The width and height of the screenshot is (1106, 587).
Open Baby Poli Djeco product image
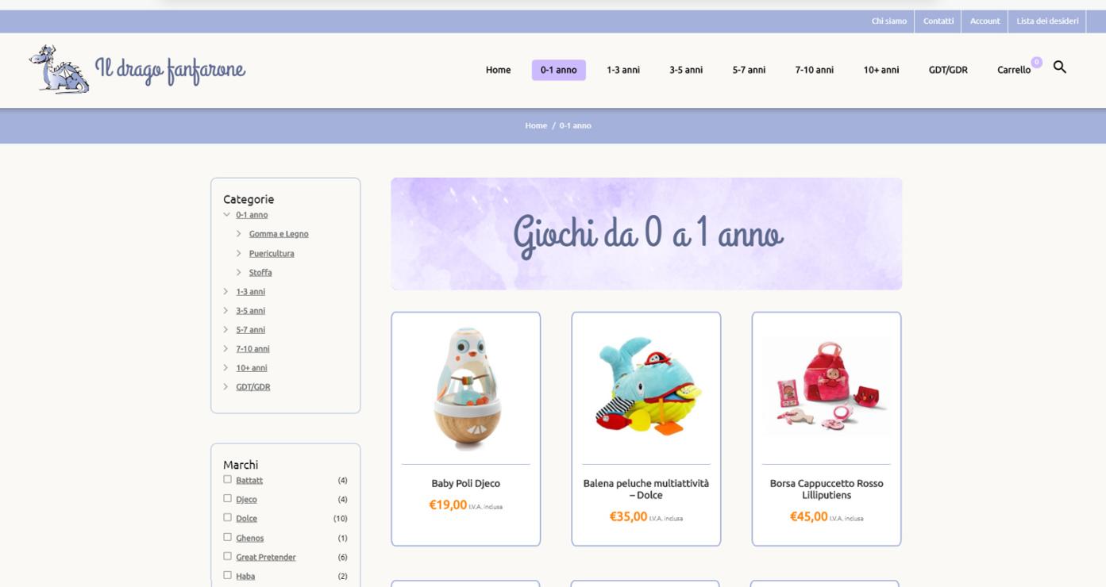coord(465,388)
